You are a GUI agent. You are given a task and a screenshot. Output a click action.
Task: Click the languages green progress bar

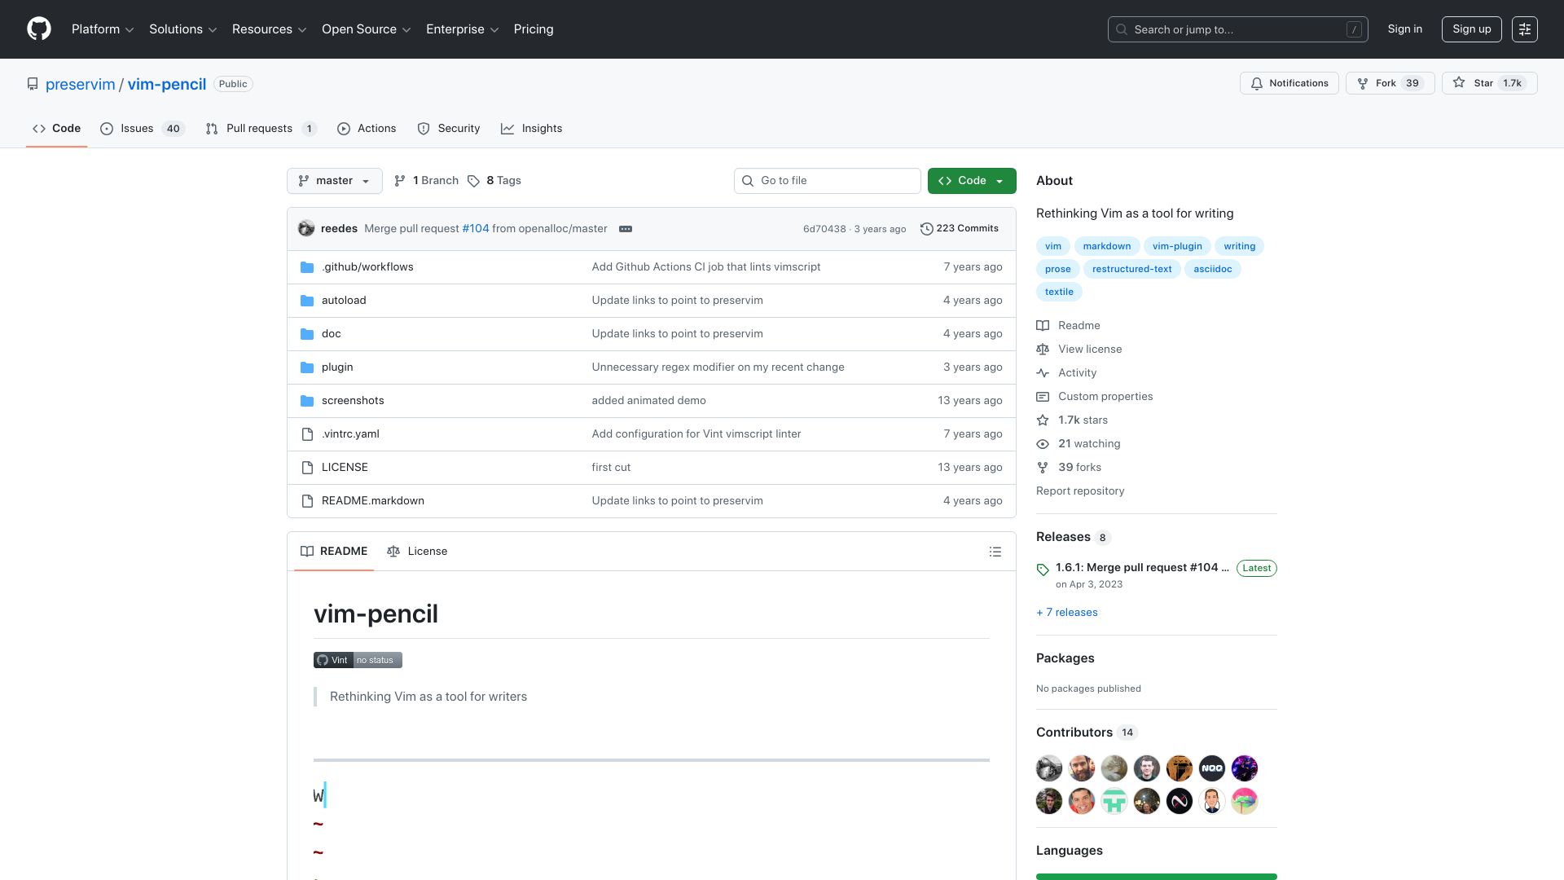1156,877
